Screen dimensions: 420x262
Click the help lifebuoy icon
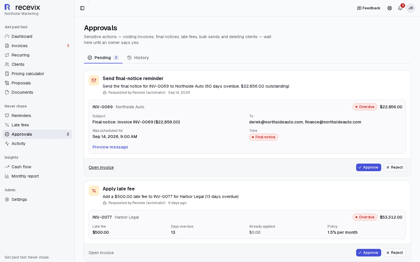tap(390, 8)
